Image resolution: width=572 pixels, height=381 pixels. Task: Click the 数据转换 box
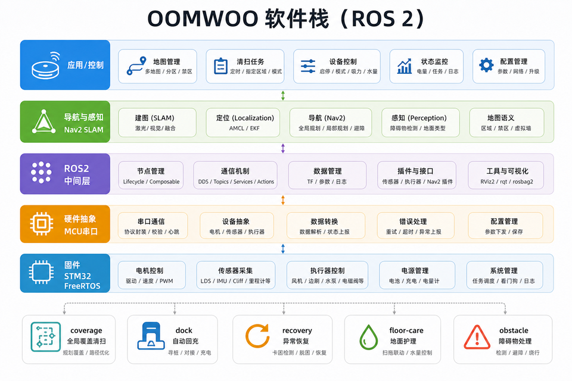click(x=326, y=226)
